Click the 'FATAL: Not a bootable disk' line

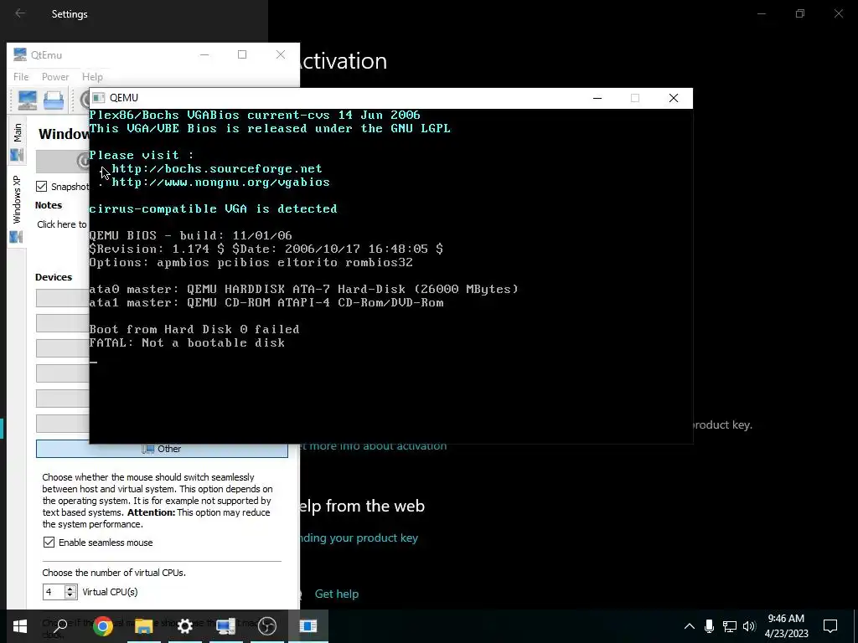[x=187, y=342]
